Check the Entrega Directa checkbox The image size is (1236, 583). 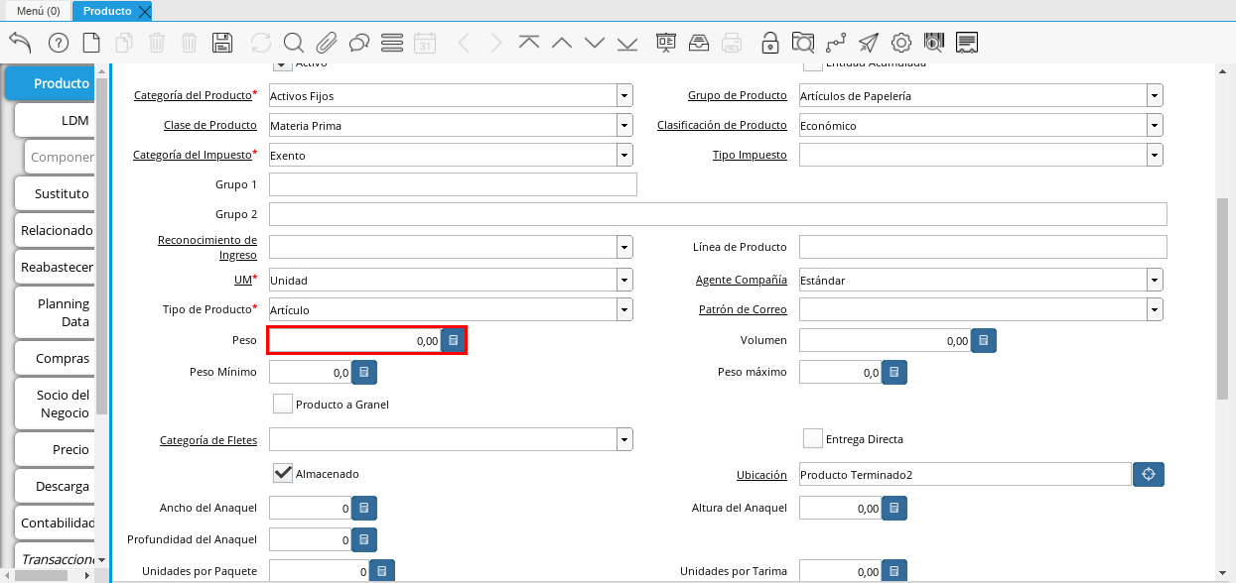[x=813, y=438]
